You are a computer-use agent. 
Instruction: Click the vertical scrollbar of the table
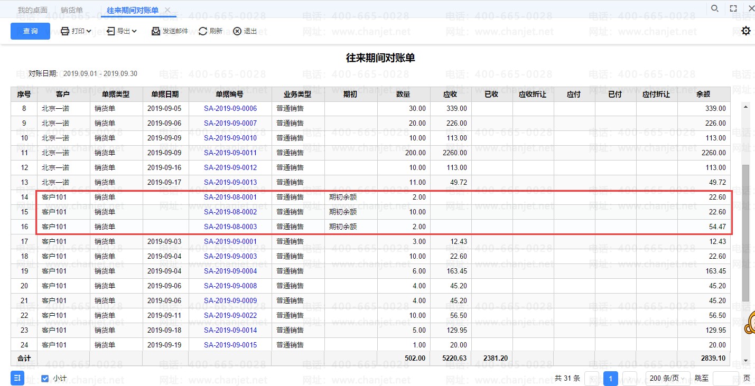[x=745, y=232]
